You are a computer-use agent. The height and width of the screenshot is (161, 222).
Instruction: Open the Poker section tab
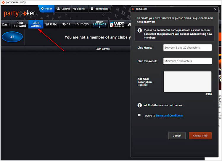(x=46, y=9)
